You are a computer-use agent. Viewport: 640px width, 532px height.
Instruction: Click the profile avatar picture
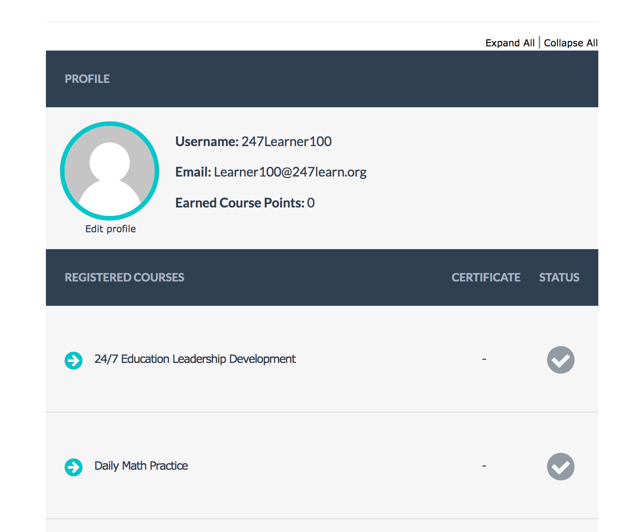point(110,171)
